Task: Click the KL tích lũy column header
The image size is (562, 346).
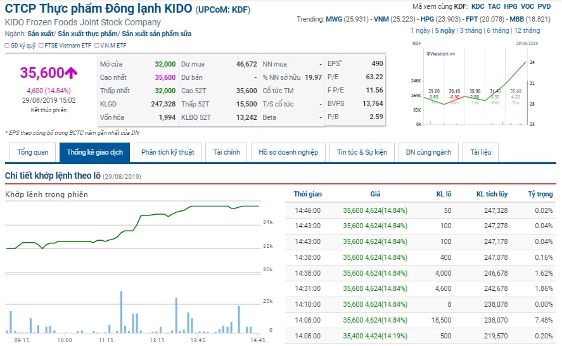Action: click(492, 194)
